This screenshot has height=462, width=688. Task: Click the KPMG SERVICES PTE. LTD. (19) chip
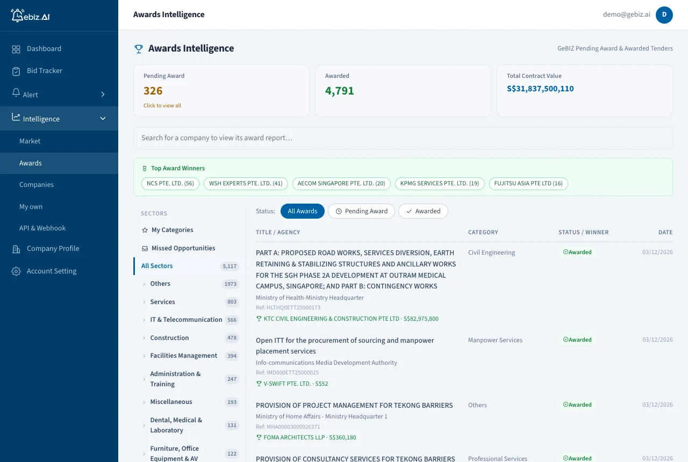[x=440, y=184]
